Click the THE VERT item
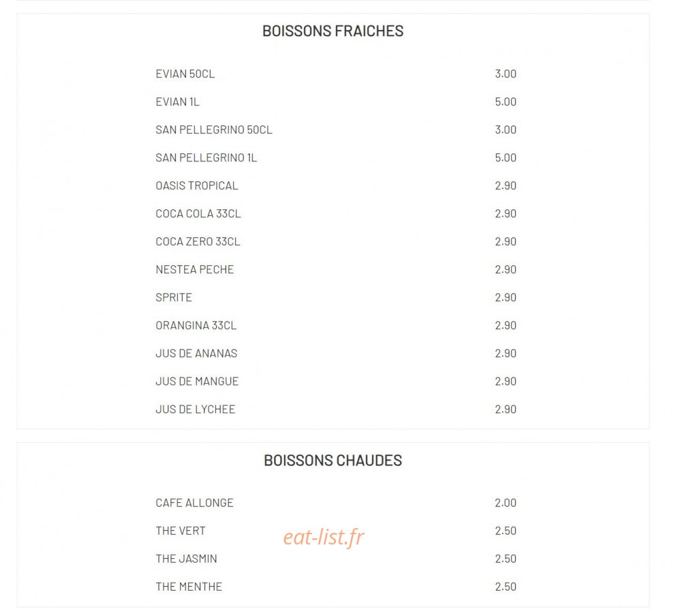Image resolution: width=674 pixels, height=616 pixels. 181,531
